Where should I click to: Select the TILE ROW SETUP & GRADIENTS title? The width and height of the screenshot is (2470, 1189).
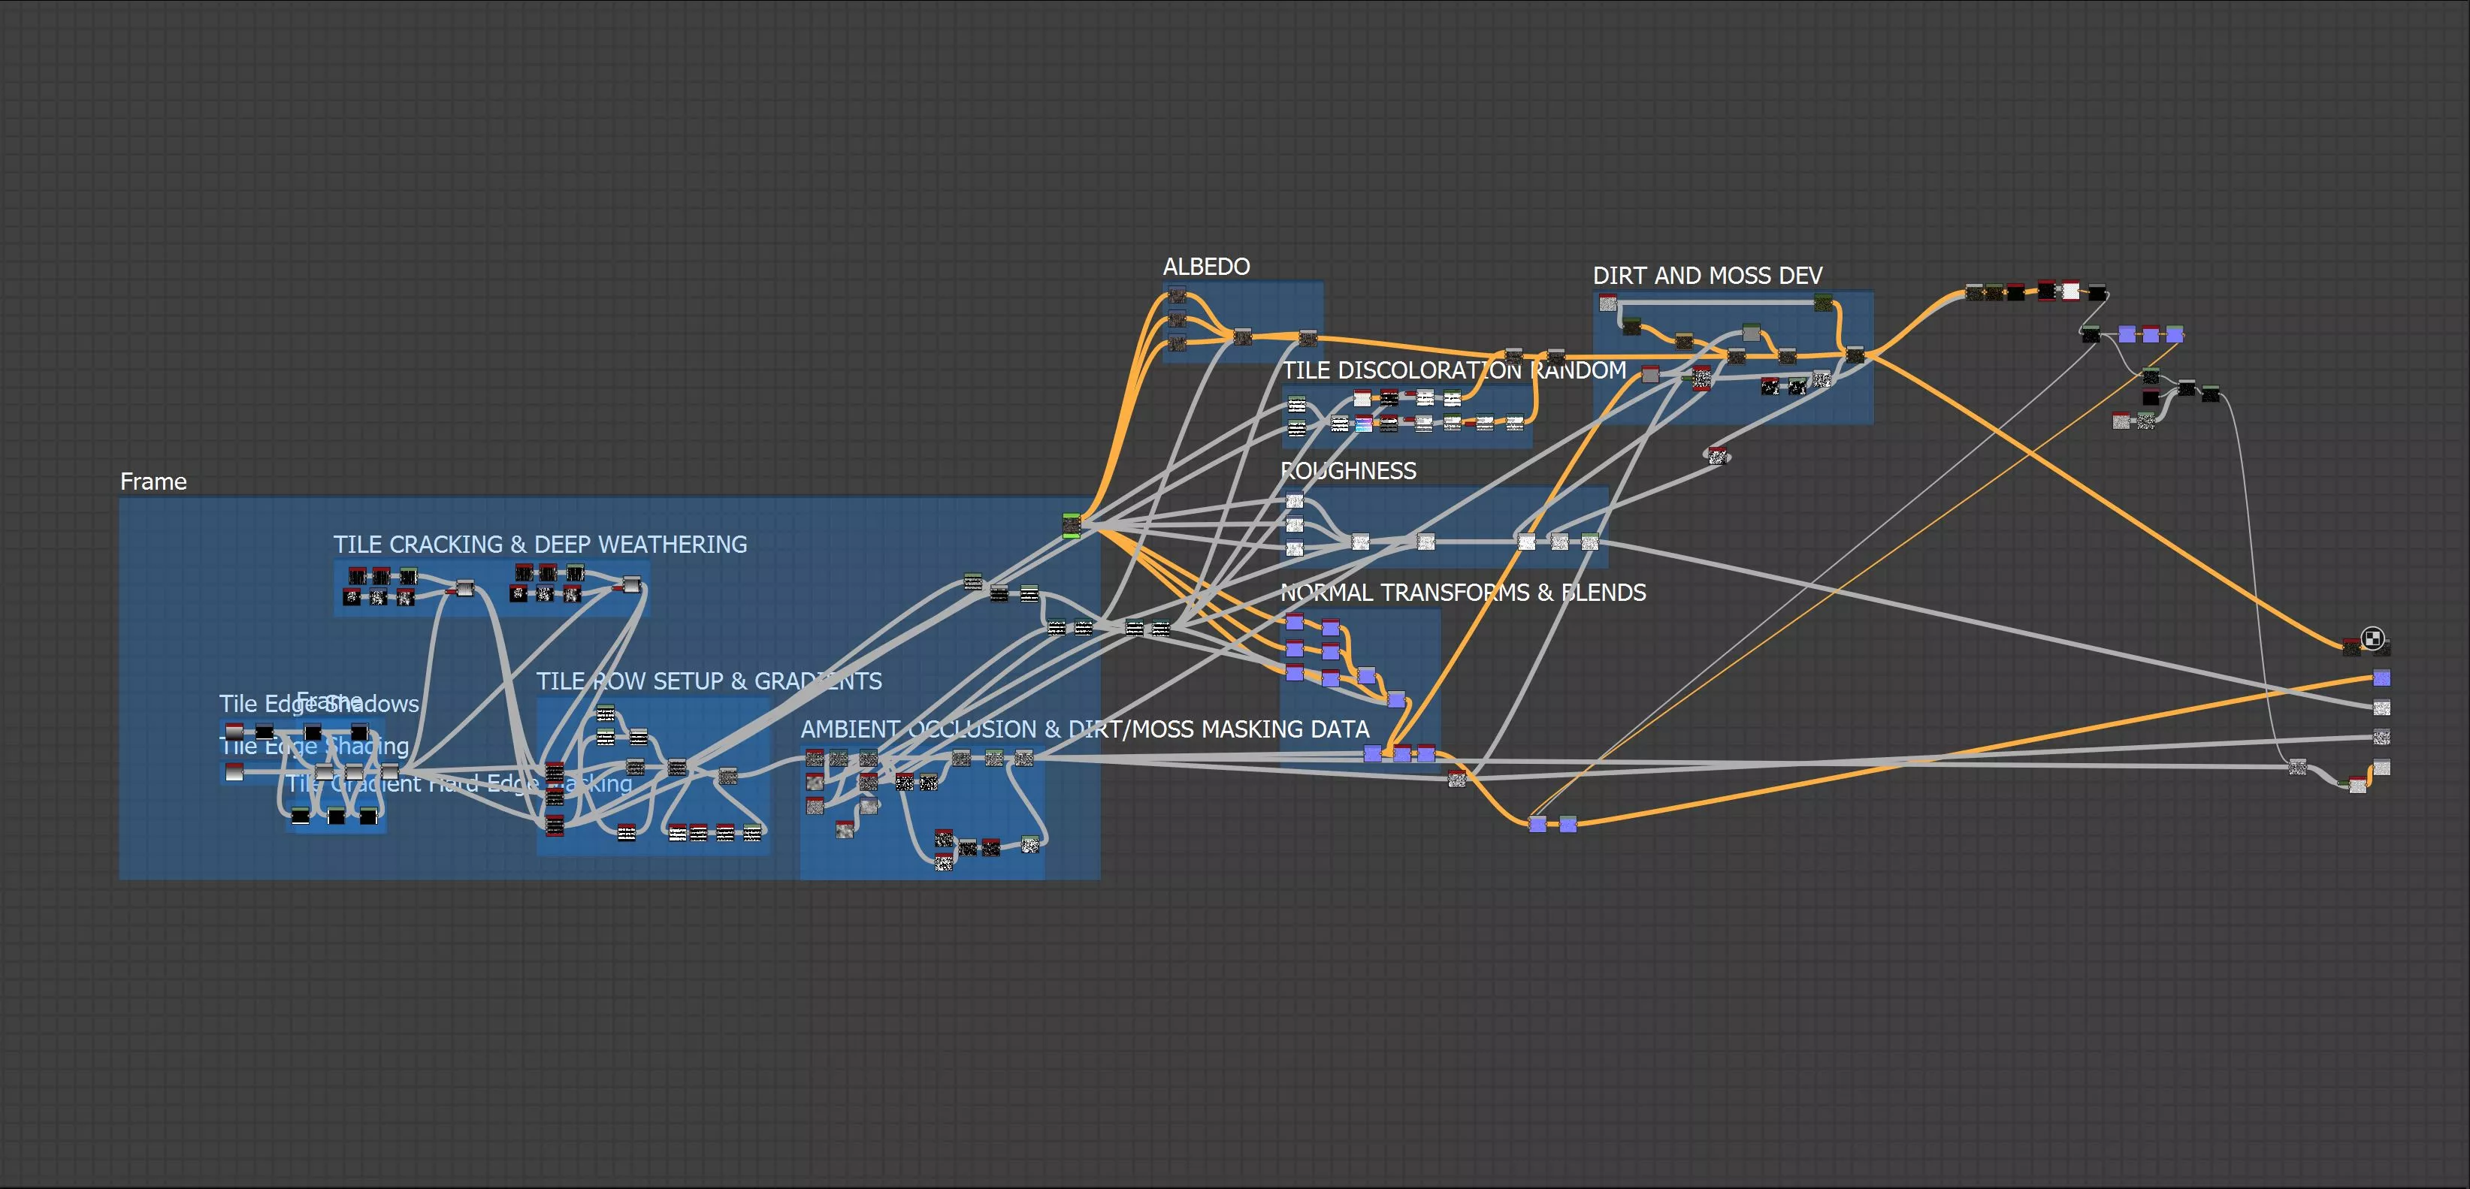pos(709,681)
